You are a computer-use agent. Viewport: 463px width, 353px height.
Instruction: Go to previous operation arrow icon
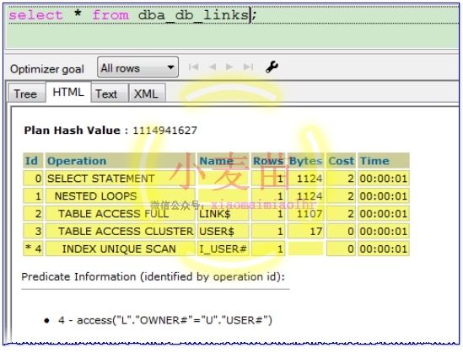click(x=212, y=67)
